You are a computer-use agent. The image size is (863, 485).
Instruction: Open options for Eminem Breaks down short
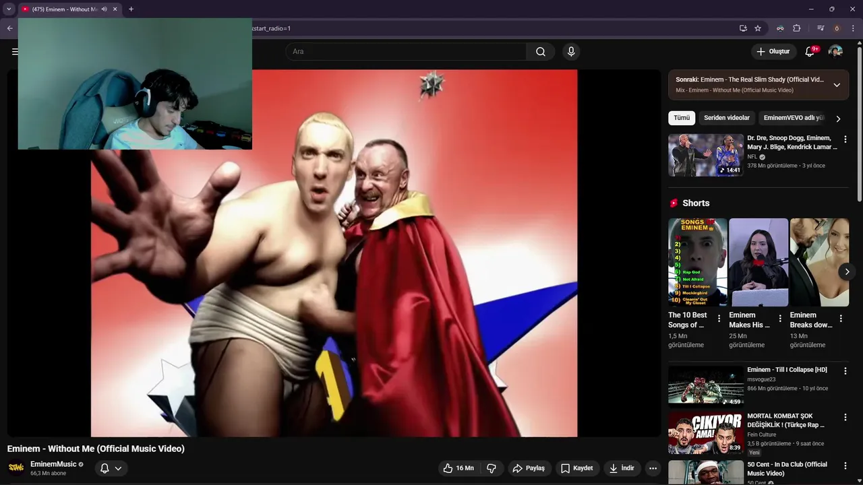tap(841, 319)
